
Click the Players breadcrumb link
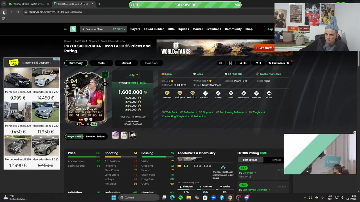(x=93, y=41)
